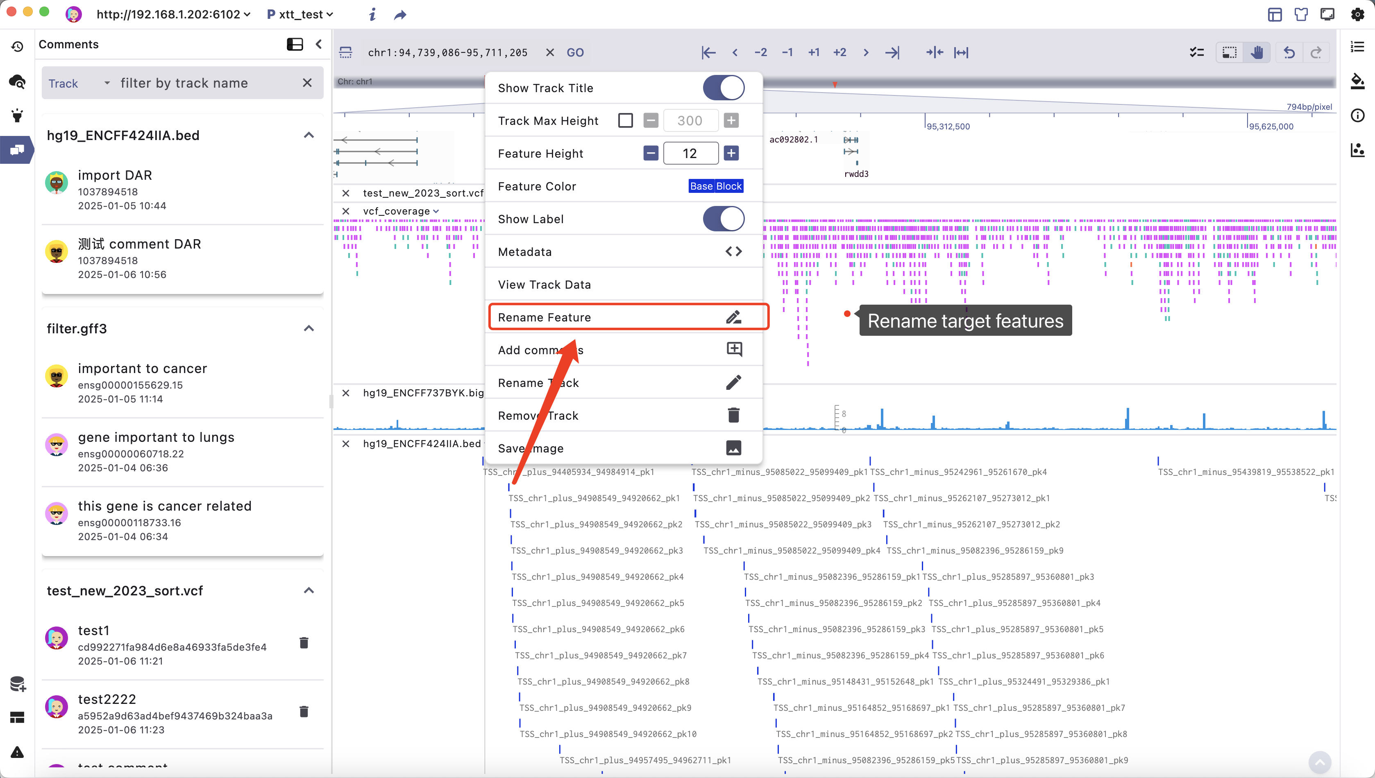The height and width of the screenshot is (778, 1375).
Task: Delete the test2222 comment
Action: (304, 711)
